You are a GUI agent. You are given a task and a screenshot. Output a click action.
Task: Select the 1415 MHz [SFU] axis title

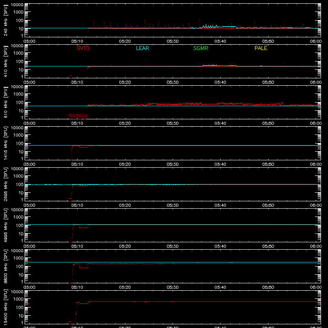click(x=5, y=143)
